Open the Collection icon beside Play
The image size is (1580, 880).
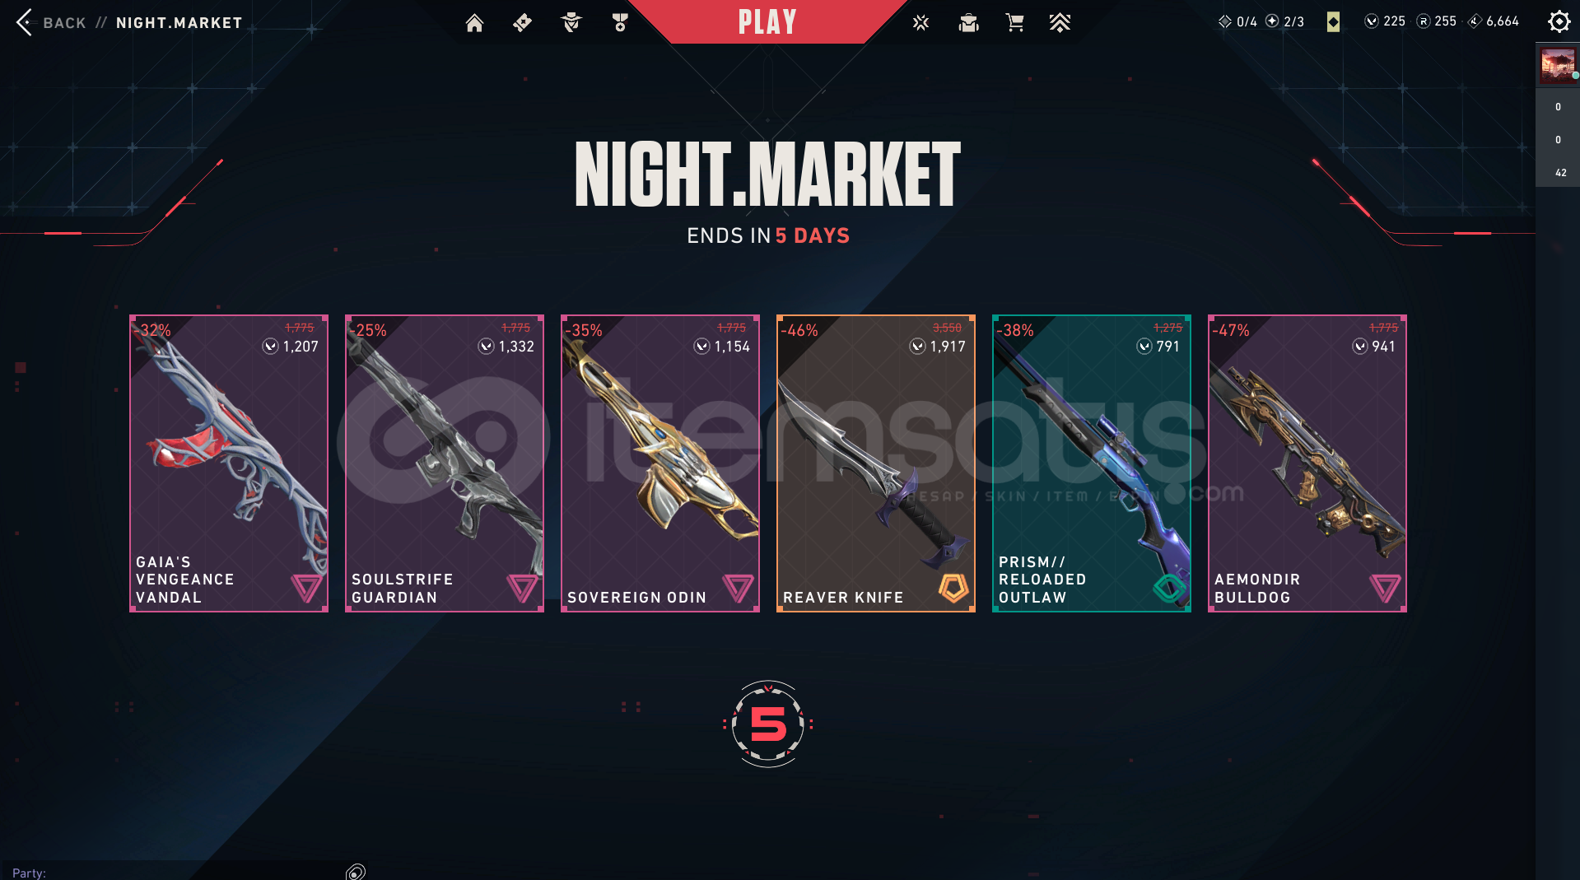(921, 23)
